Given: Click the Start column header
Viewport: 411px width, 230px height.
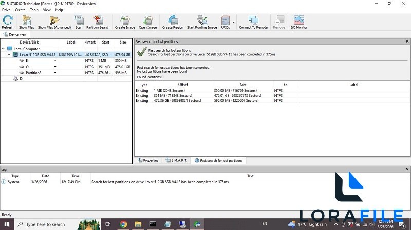Looking at the screenshot, I should click(106, 42).
